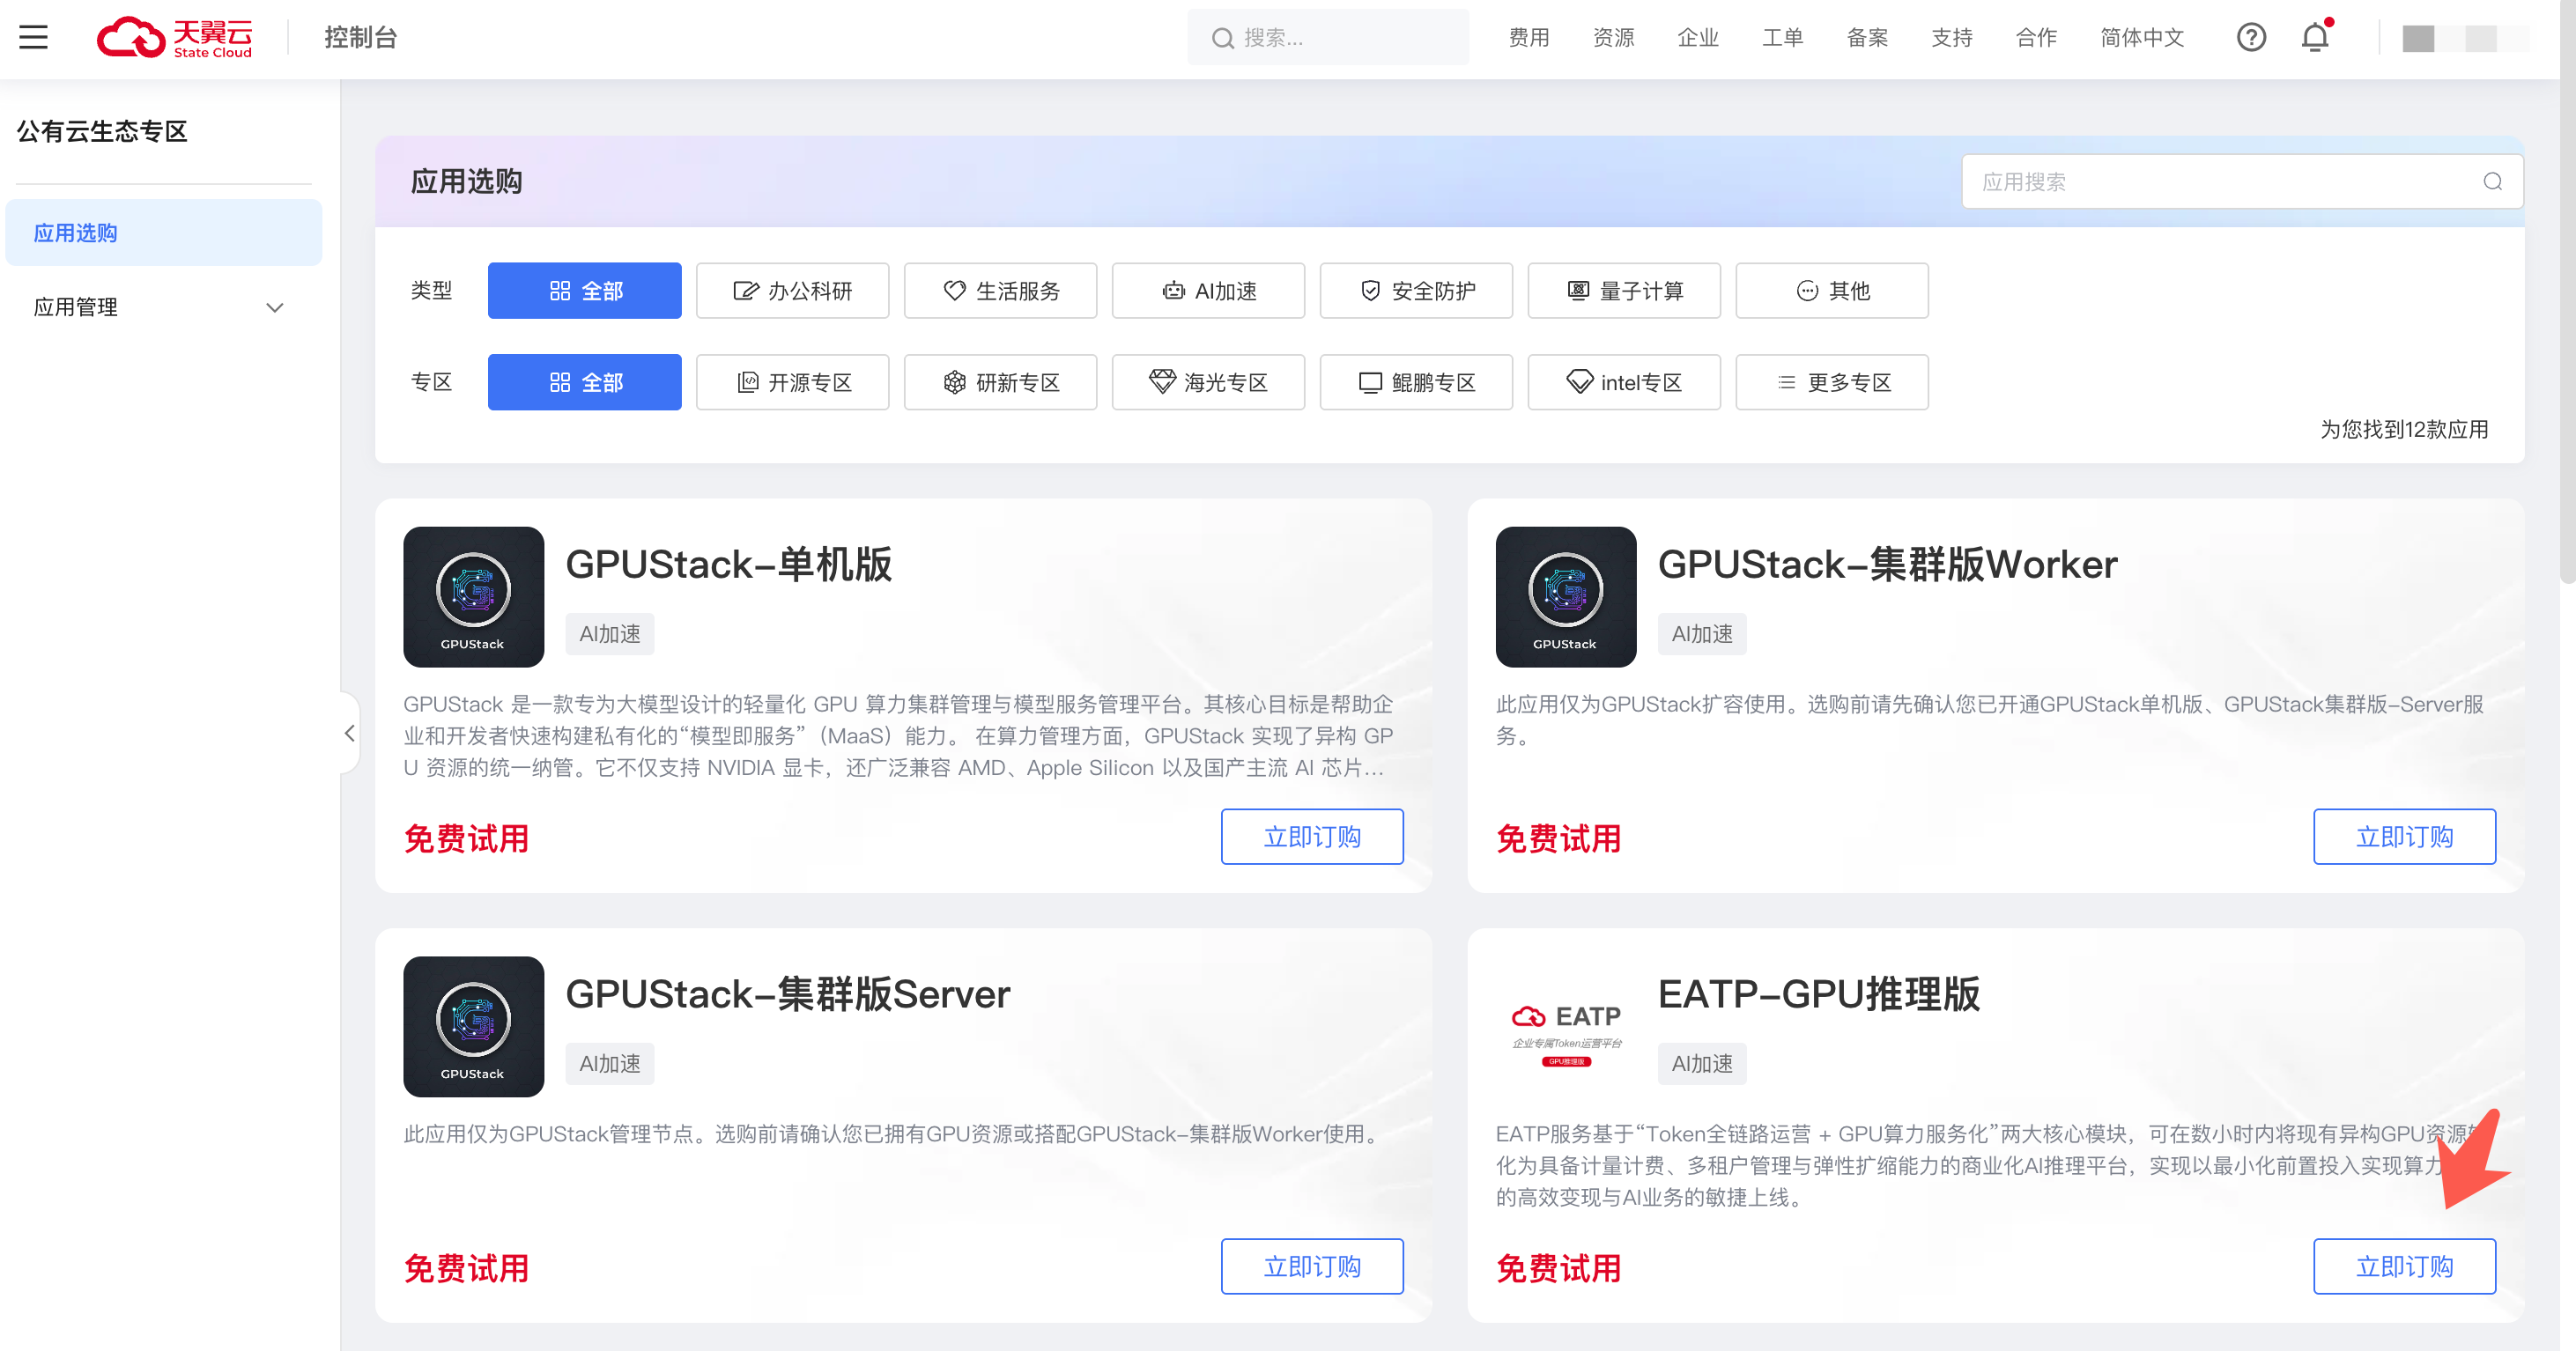Viewport: 2576px width, 1351px height.
Task: Select the 全部 type filter
Action: click(x=584, y=290)
